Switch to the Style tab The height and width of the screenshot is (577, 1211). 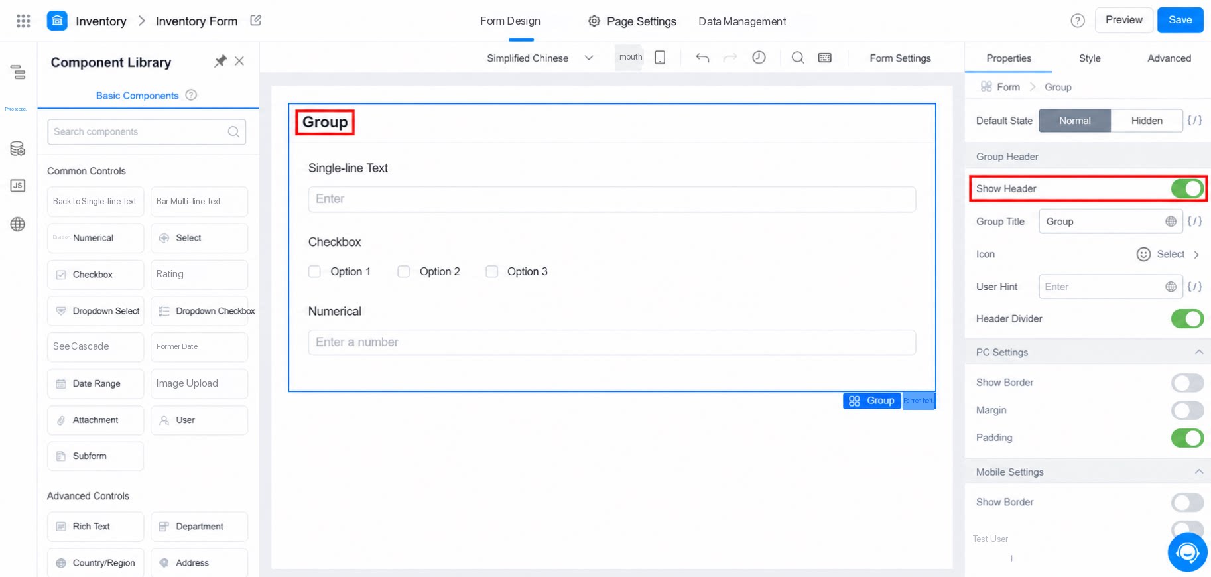[x=1090, y=58]
